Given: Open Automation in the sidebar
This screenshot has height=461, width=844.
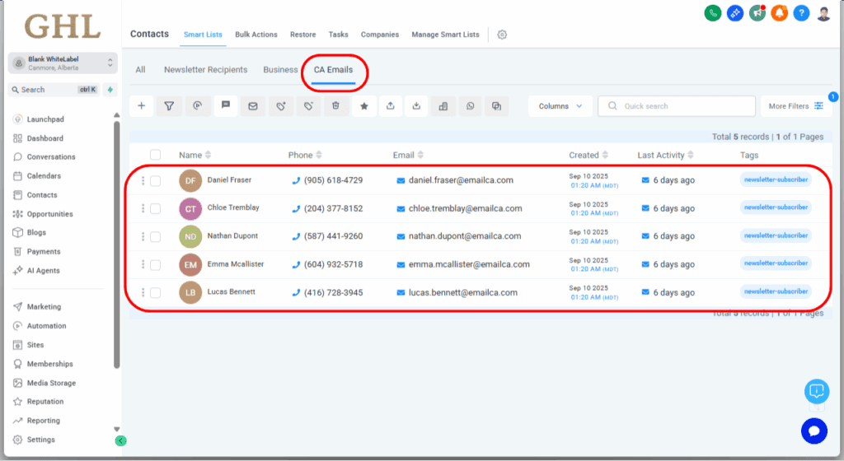Looking at the screenshot, I should (47, 326).
